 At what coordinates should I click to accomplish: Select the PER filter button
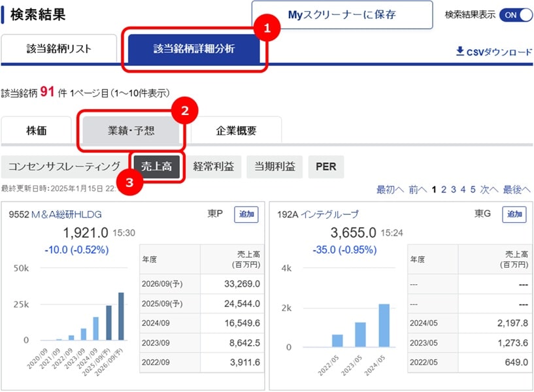point(326,167)
